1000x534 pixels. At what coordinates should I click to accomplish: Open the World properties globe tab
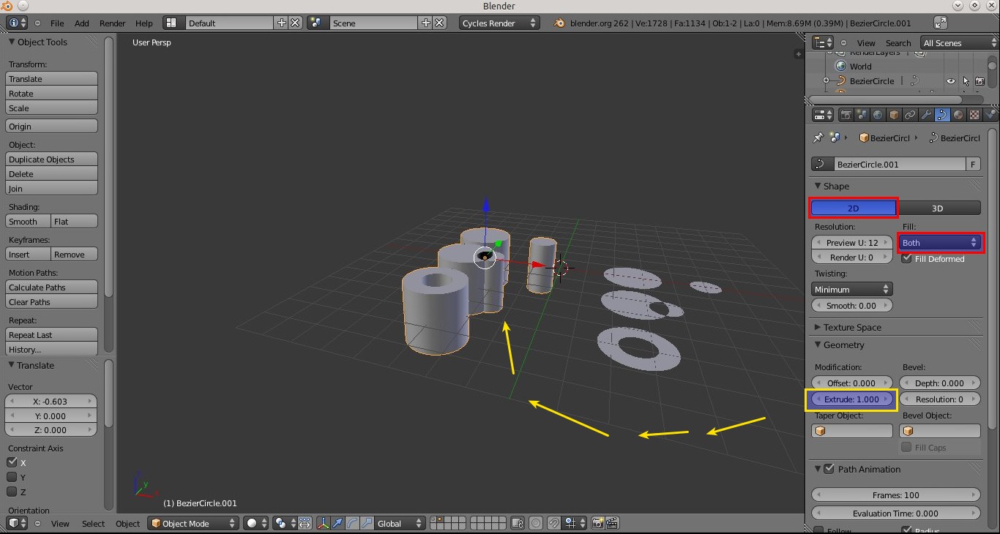(x=878, y=115)
